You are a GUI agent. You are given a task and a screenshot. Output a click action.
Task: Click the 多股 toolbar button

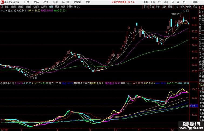point(158,7)
